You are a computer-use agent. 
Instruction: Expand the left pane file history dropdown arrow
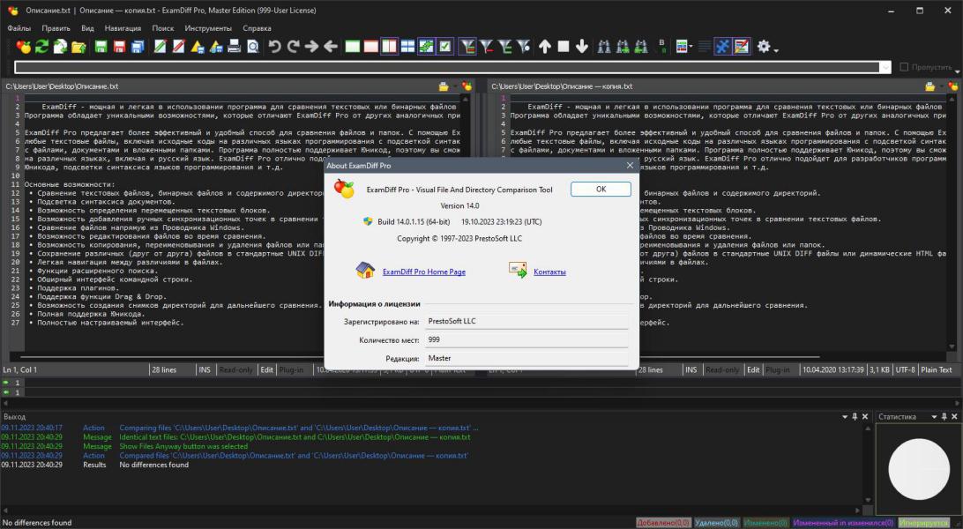[x=455, y=86]
